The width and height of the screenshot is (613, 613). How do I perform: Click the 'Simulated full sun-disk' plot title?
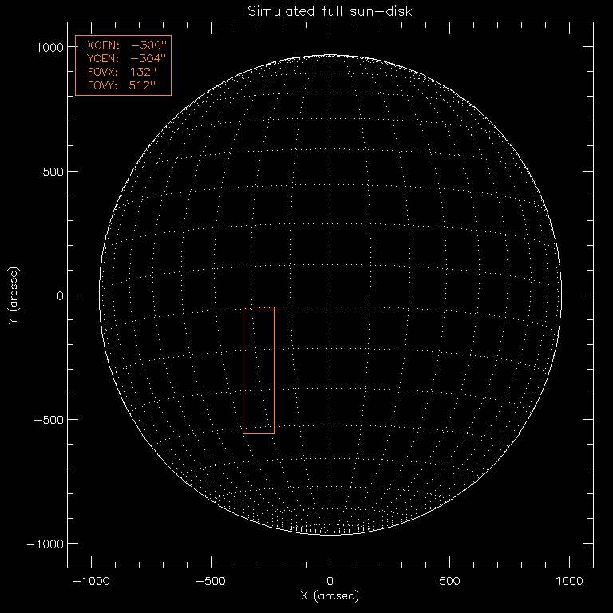[x=330, y=11]
